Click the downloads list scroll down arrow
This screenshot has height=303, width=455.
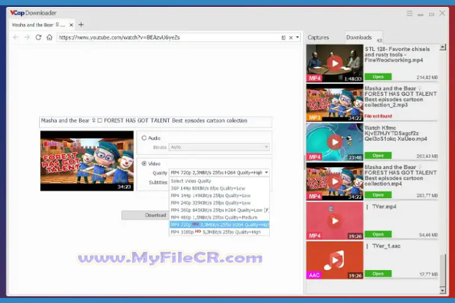pos(442,290)
